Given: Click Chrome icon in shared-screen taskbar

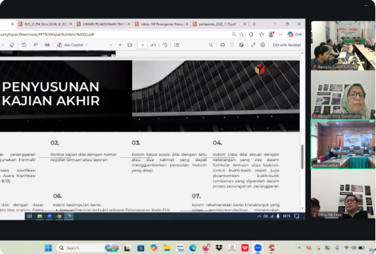Looking at the screenshot, I should click(x=59, y=216).
